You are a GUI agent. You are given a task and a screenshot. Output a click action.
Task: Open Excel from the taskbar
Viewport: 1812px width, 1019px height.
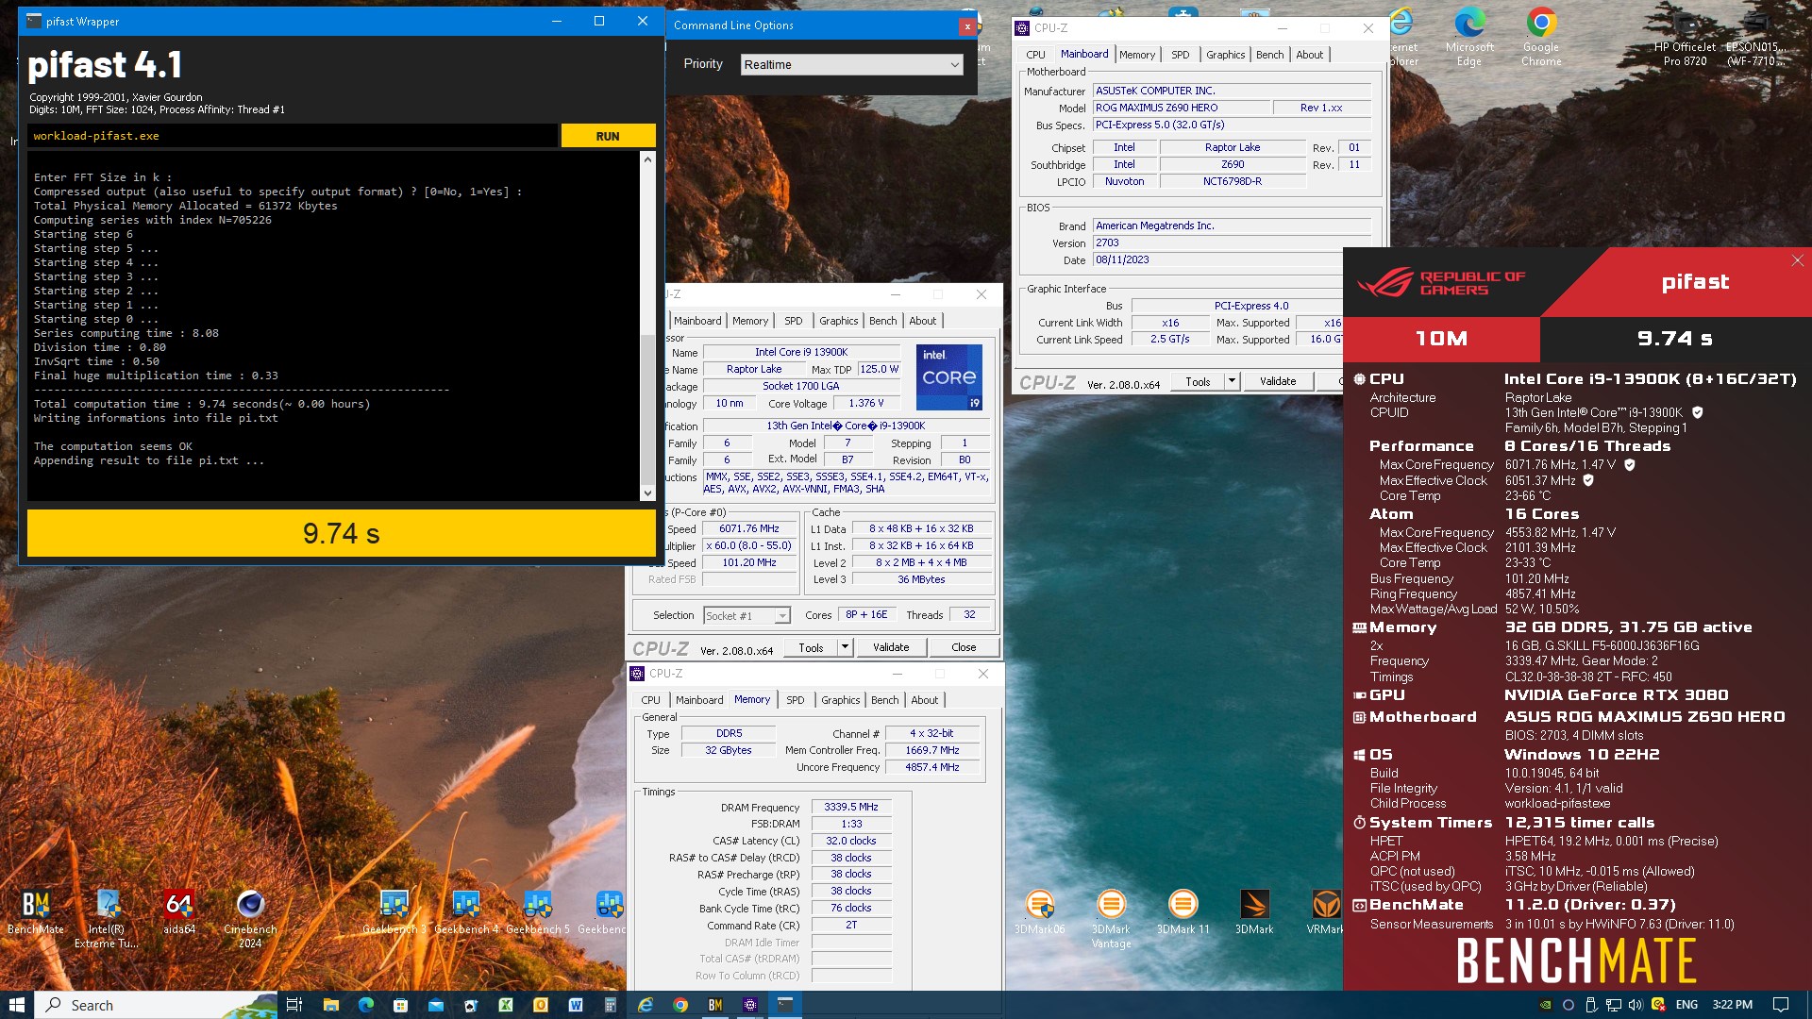[506, 1005]
